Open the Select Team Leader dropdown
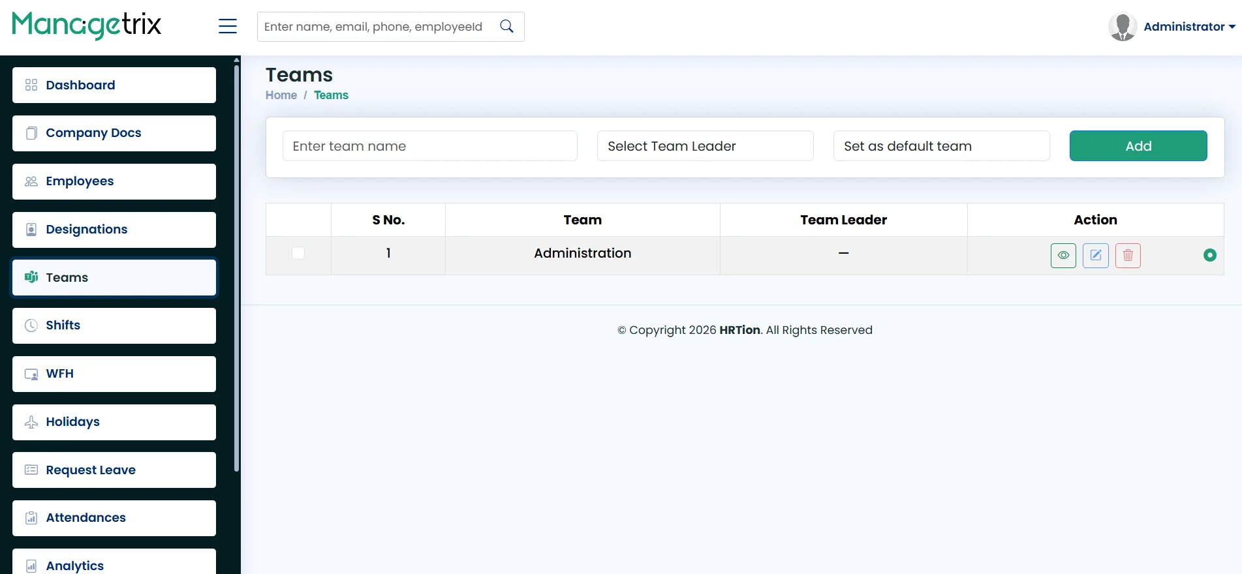 [705, 146]
